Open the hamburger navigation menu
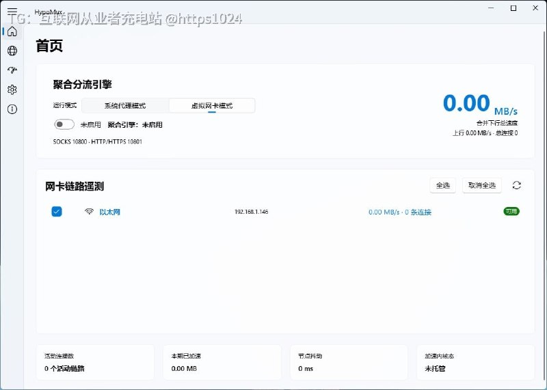Screen dimensions: 547x390 pos(12,12)
